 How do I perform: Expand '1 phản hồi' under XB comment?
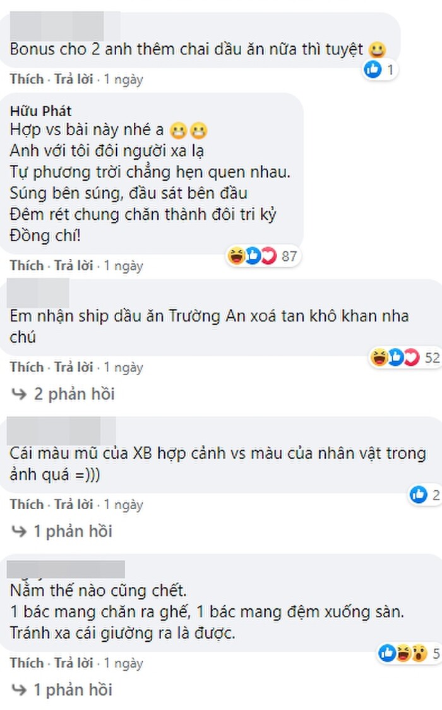click(x=72, y=531)
